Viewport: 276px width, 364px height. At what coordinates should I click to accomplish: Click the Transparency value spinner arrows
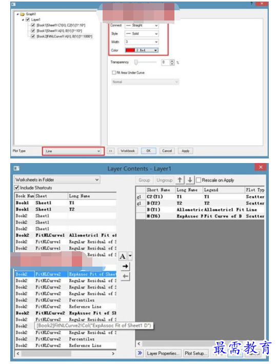point(172,62)
